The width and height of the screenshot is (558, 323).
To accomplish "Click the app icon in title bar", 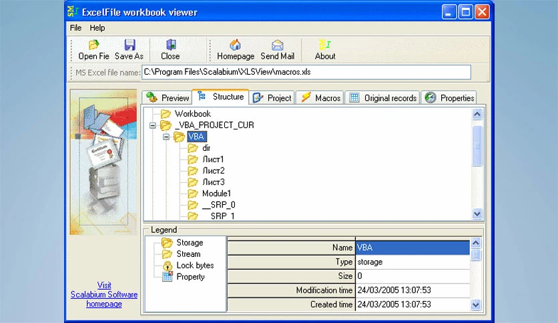I will tap(73, 12).
